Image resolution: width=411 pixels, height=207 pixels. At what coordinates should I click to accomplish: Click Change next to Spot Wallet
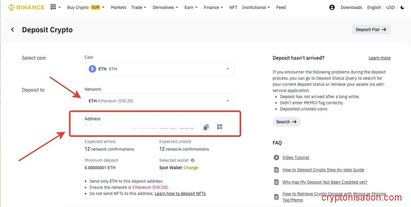tap(191, 168)
